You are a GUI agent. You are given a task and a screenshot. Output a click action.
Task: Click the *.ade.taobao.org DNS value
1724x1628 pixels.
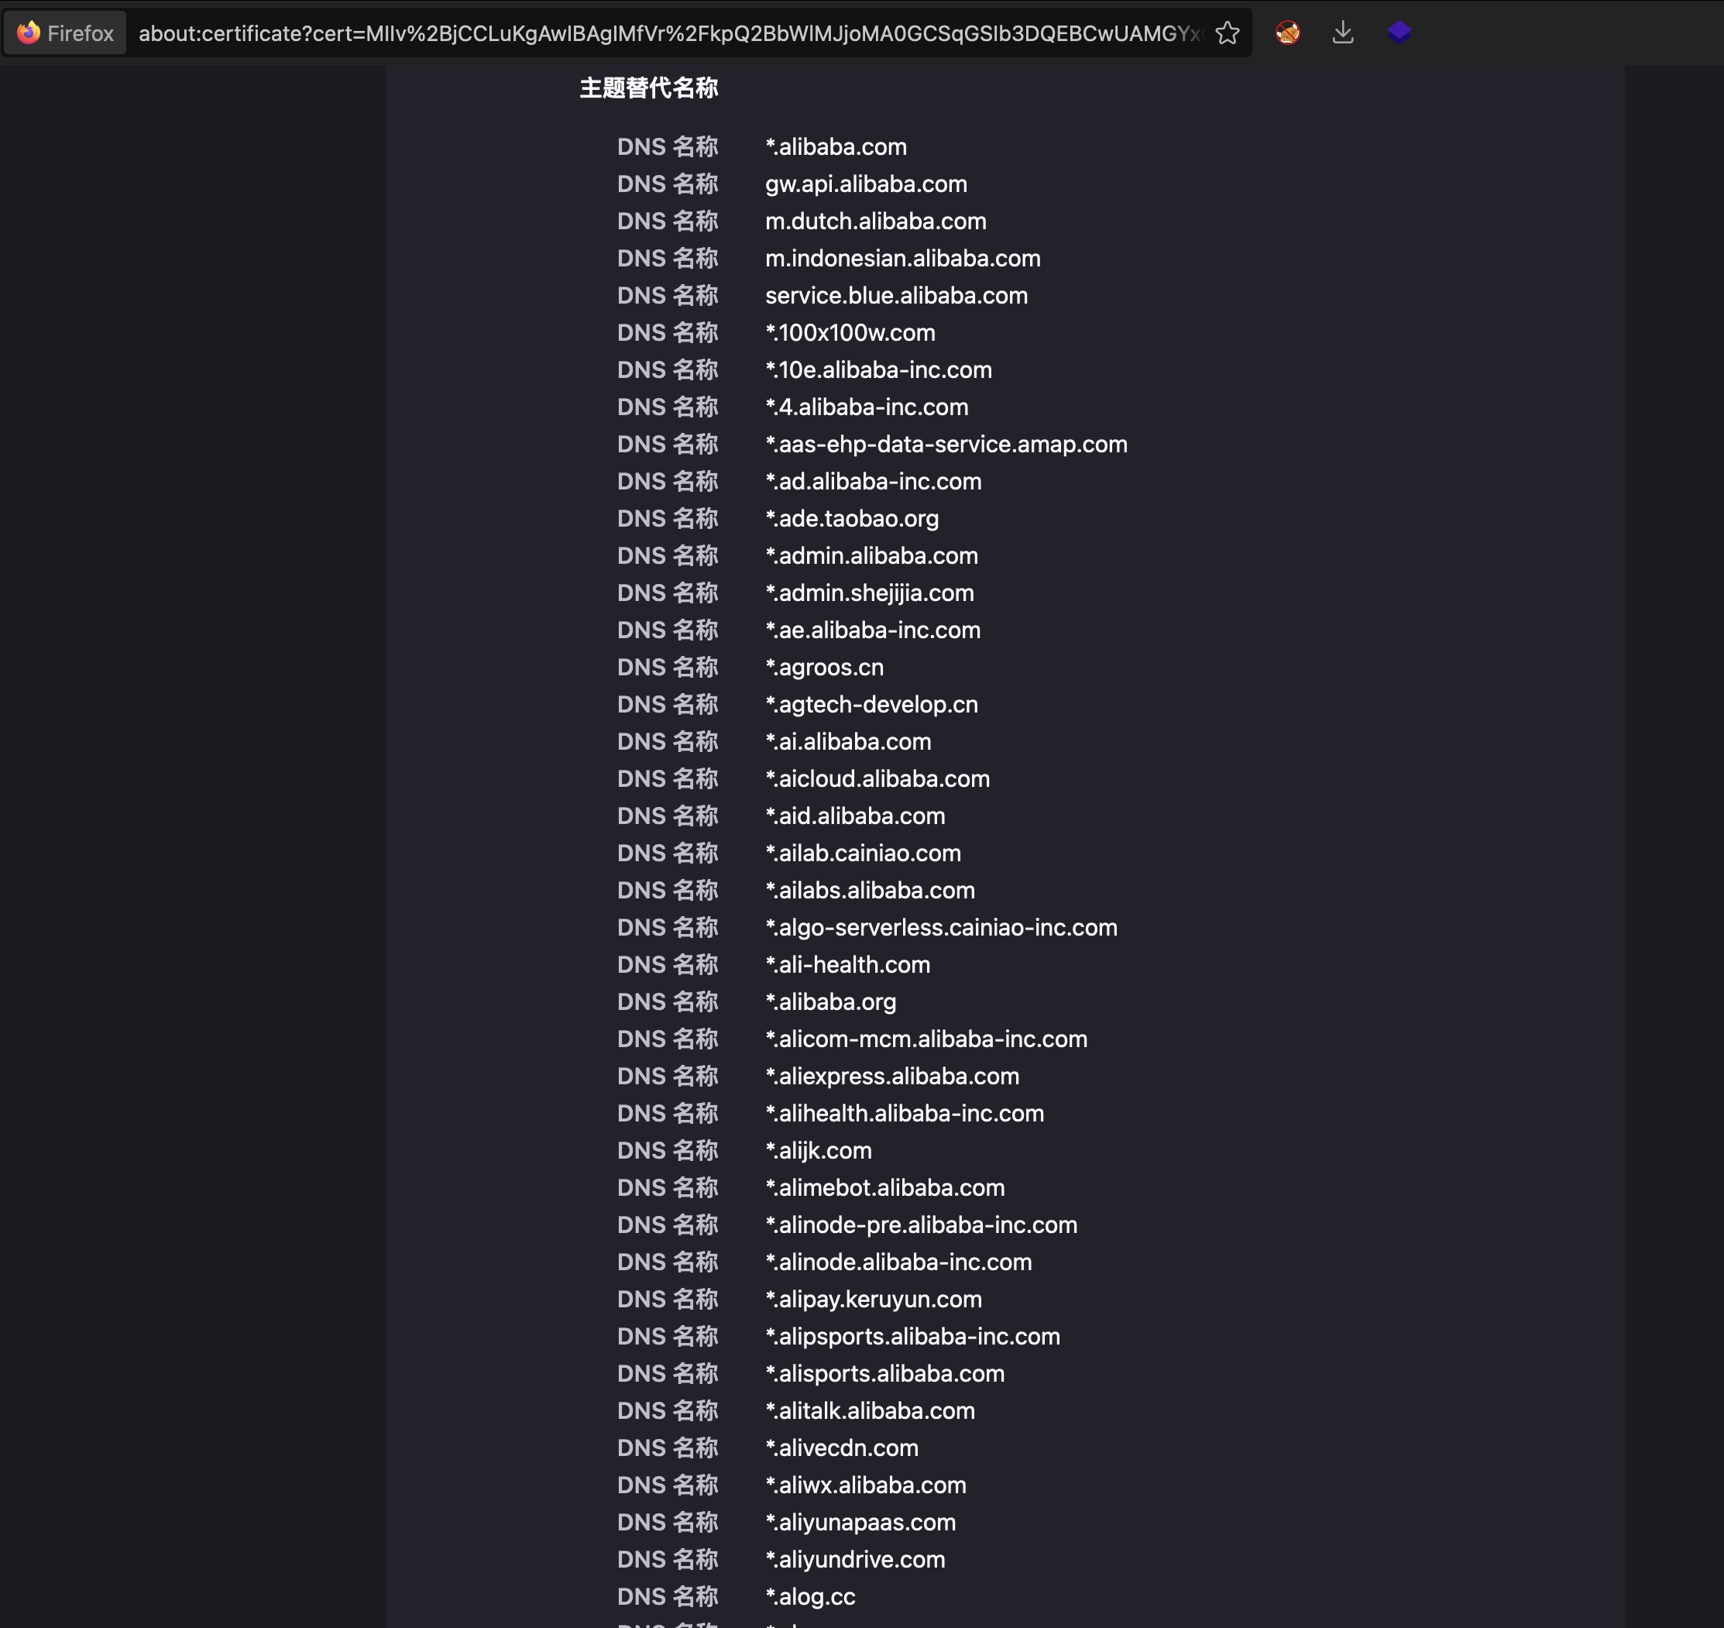851,518
